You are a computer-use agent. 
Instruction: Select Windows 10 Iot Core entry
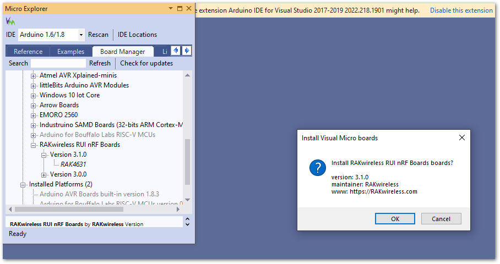(x=69, y=95)
